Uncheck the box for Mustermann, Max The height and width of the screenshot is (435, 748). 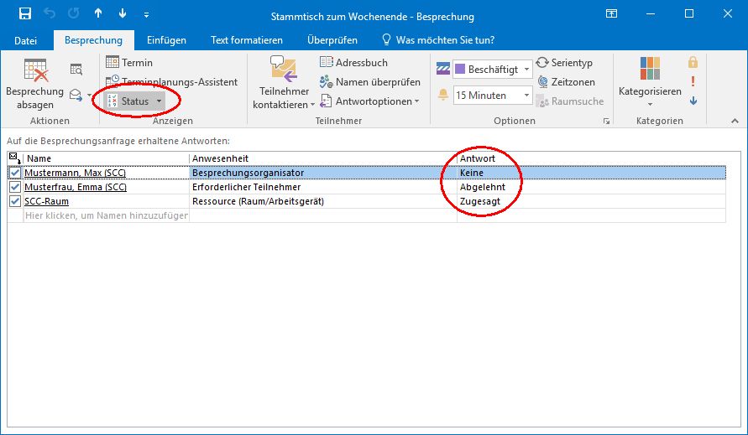pyautogui.click(x=14, y=173)
